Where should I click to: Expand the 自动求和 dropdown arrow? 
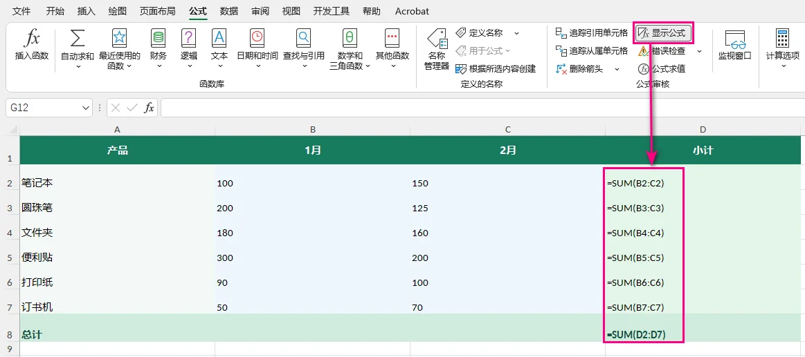point(78,66)
